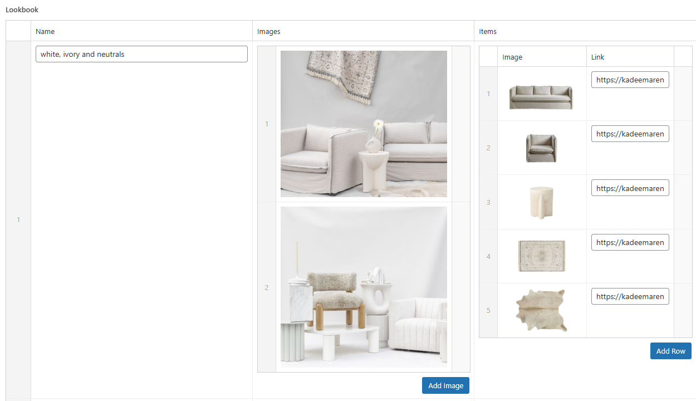
Task: Click the Link field for cowhide rug item
Action: point(630,296)
